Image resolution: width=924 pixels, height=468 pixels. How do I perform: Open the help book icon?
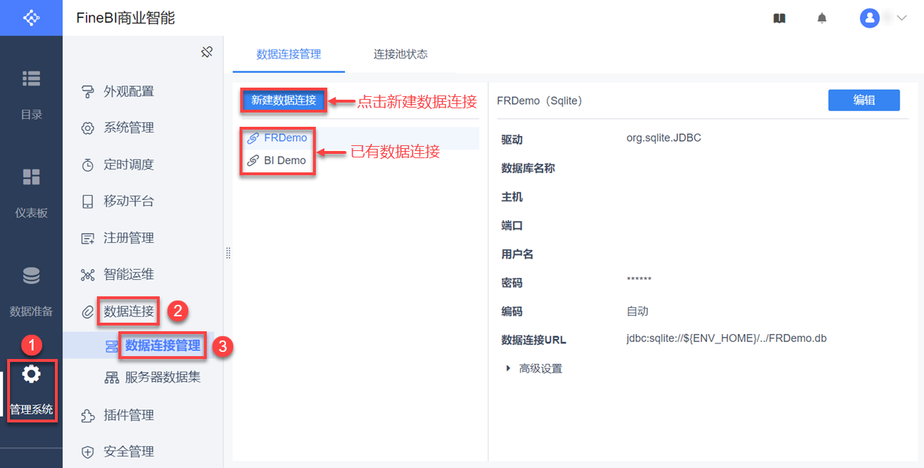click(x=779, y=18)
